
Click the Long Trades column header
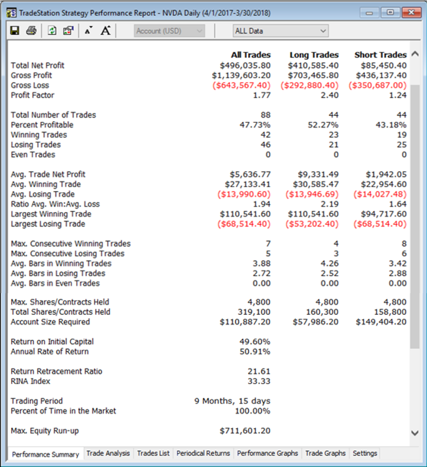click(314, 55)
